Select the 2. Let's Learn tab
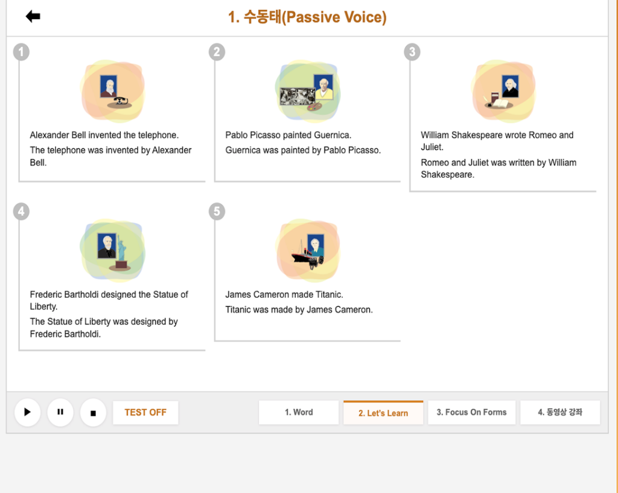Image resolution: width=618 pixels, height=493 pixels. click(383, 413)
